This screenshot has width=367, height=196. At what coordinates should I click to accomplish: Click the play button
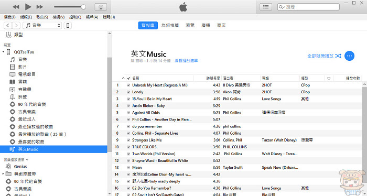click(x=28, y=7)
